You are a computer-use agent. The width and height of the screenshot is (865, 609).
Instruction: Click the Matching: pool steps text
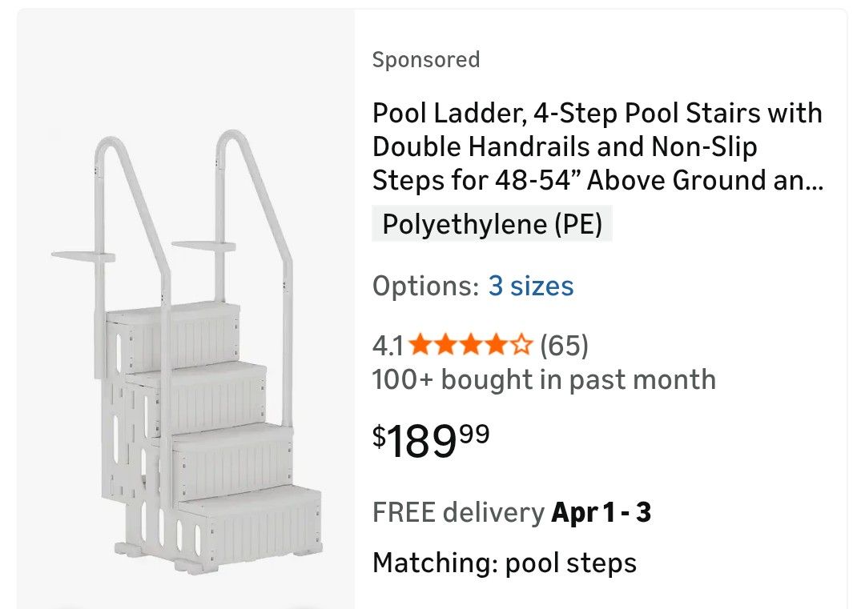504,563
